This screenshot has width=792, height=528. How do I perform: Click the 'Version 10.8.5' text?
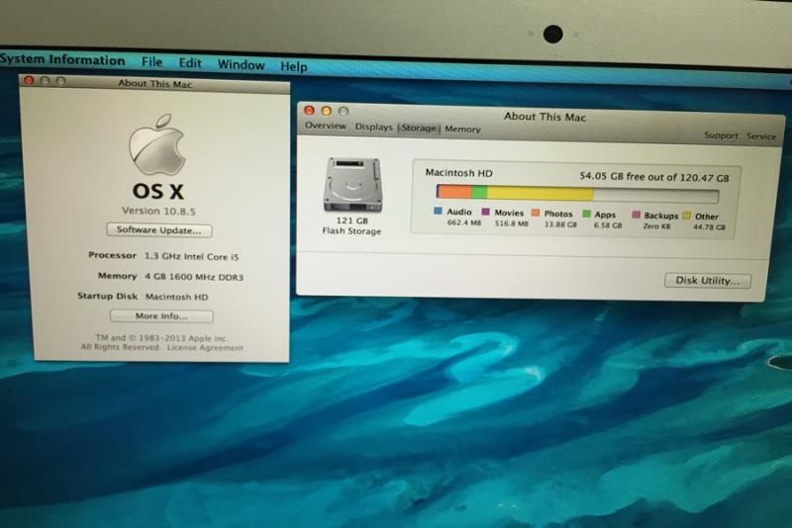point(158,211)
